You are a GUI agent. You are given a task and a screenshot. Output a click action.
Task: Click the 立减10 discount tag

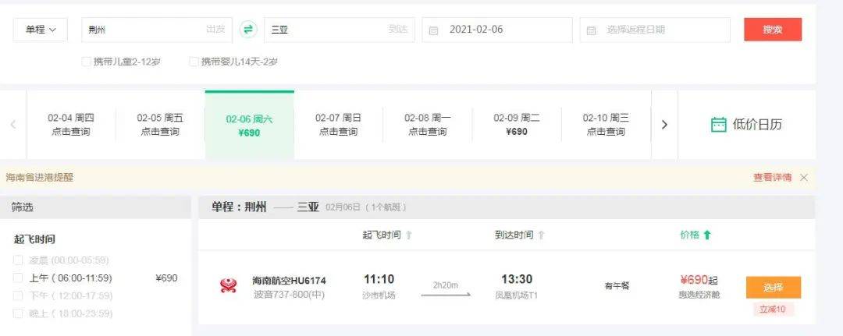pos(773,309)
